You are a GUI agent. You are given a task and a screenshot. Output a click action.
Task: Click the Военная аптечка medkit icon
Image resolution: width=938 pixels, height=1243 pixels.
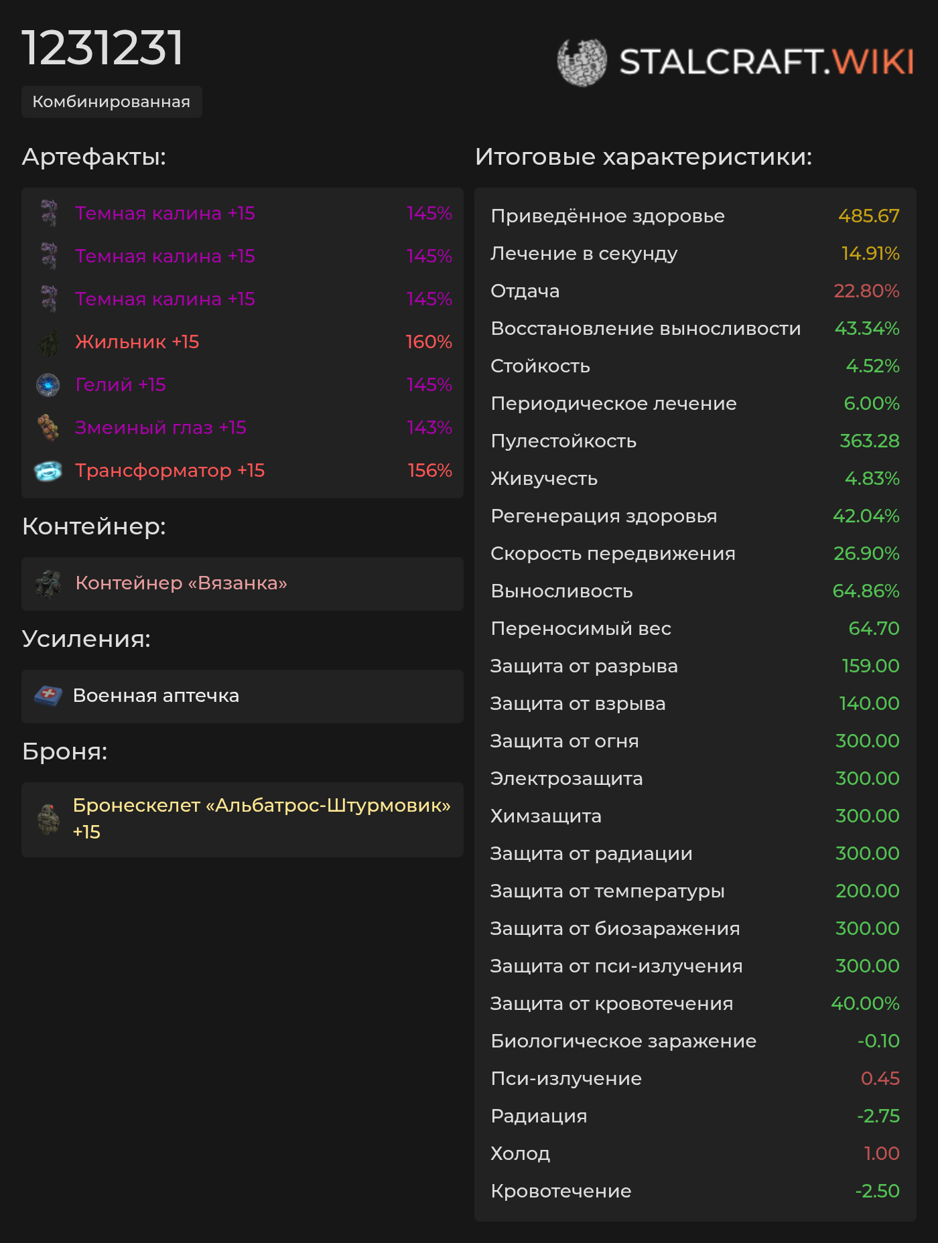pos(48,696)
